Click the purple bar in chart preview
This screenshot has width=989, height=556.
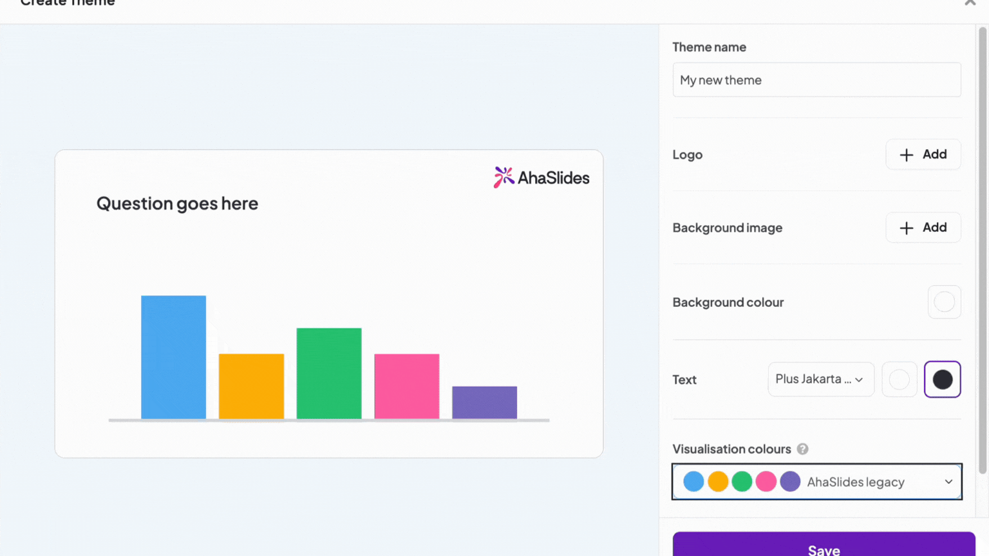coord(485,402)
